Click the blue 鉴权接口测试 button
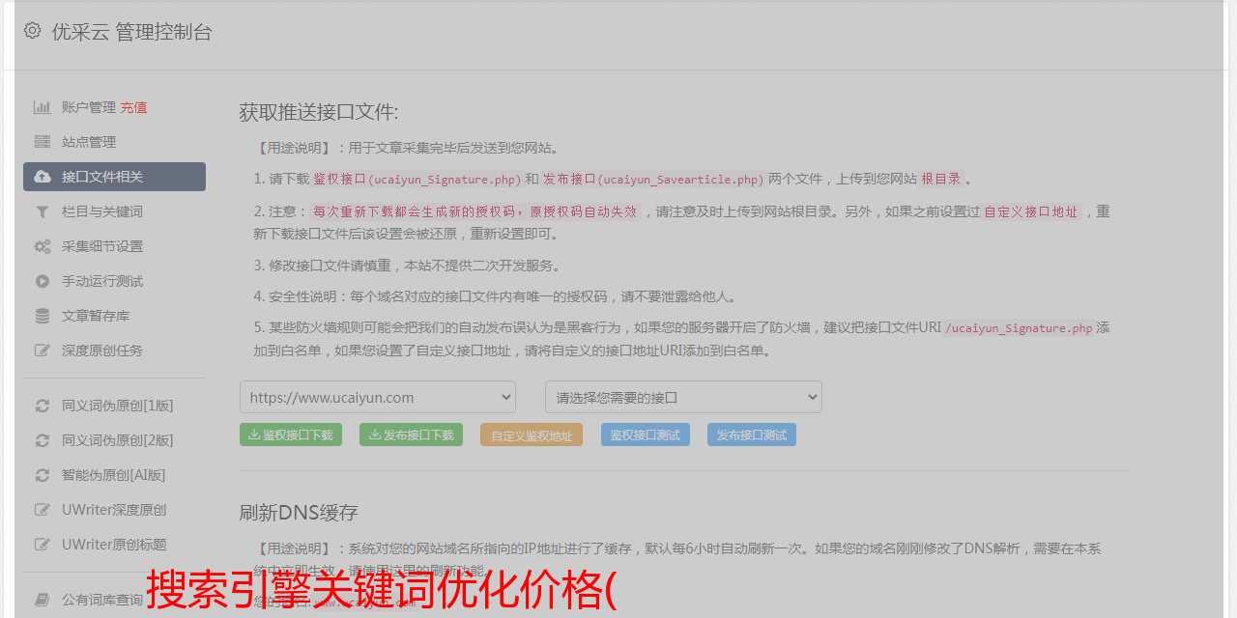 click(645, 435)
